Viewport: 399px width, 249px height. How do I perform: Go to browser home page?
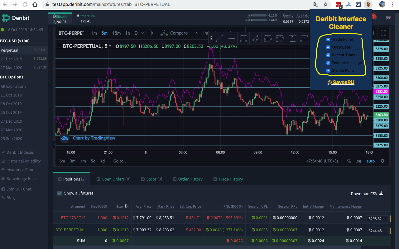pos(35,5)
